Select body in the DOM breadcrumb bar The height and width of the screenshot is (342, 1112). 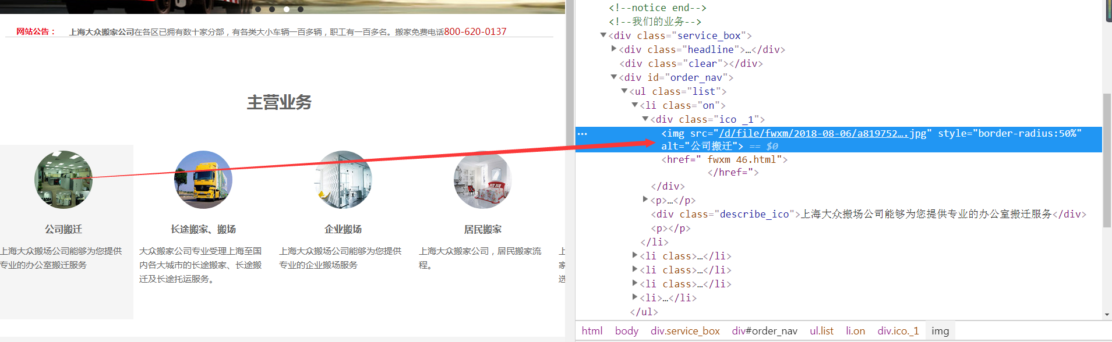pyautogui.click(x=626, y=331)
